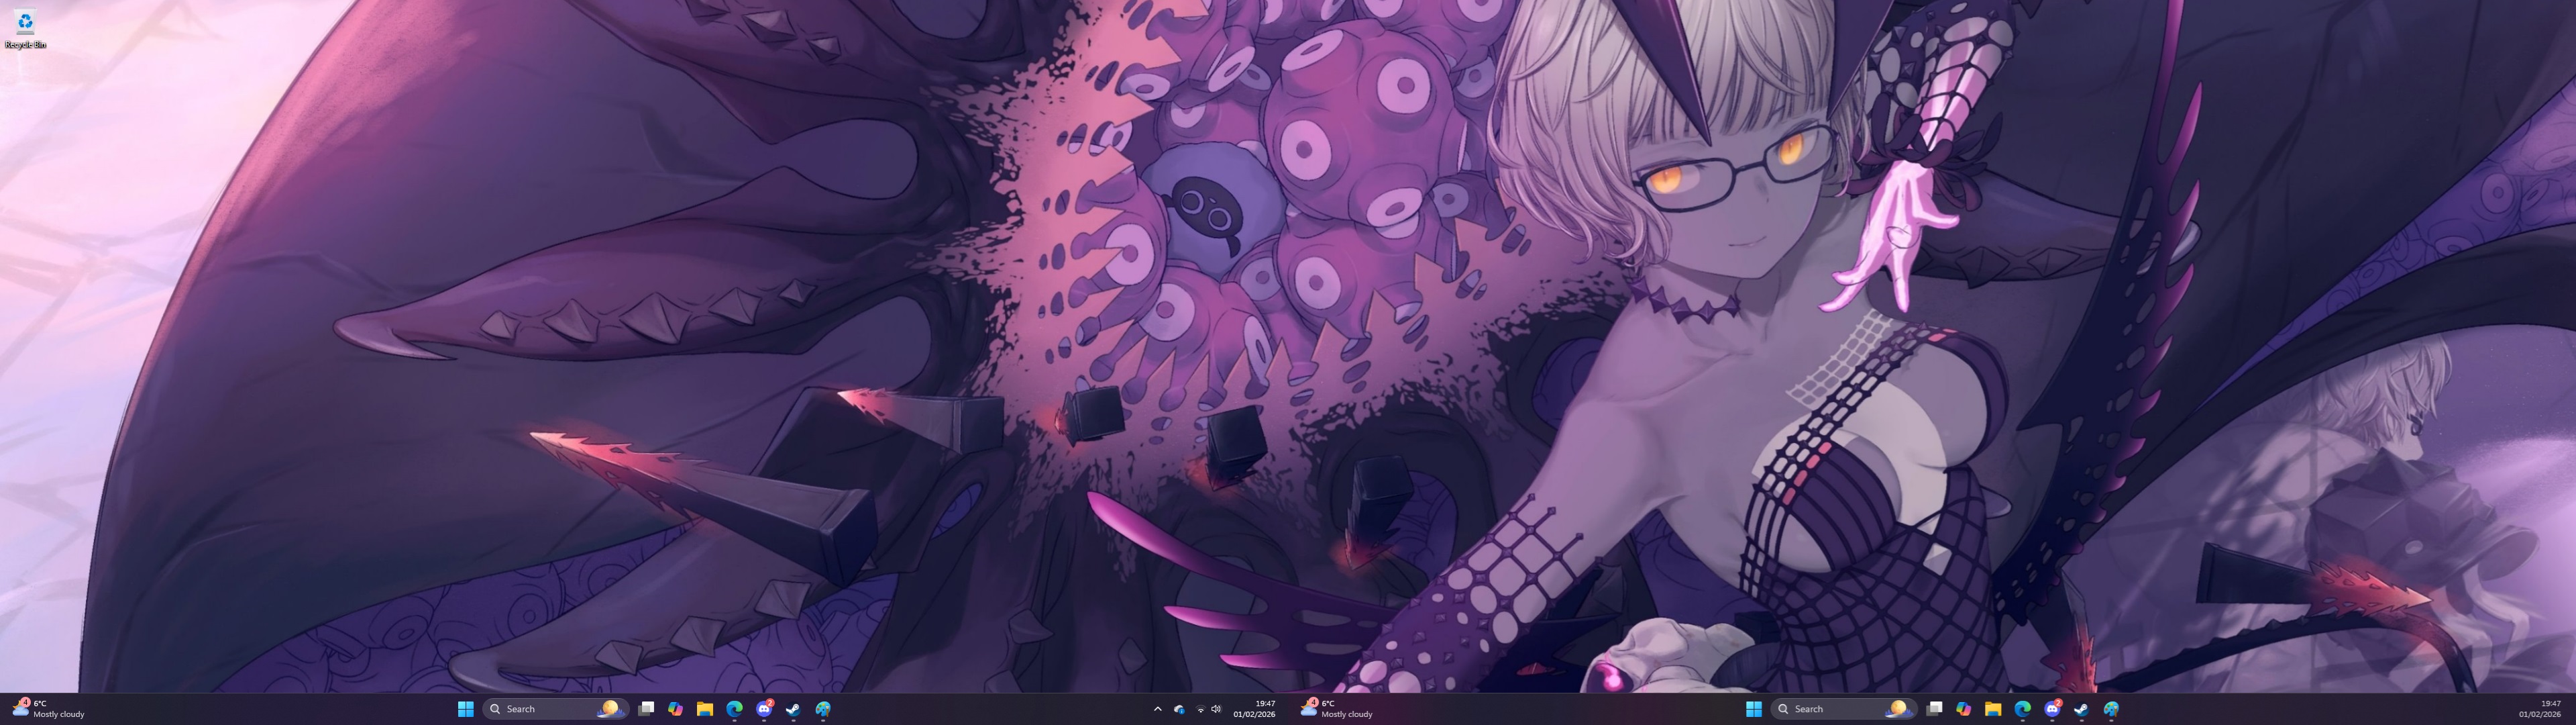The image size is (2576, 725).
Task: Expand hidden system tray icons chevron
Action: coord(1158,709)
